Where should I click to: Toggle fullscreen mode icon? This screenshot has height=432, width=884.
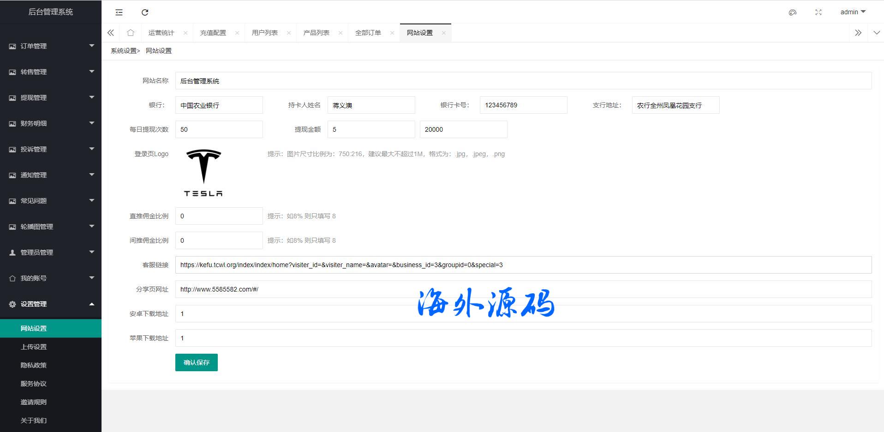818,12
